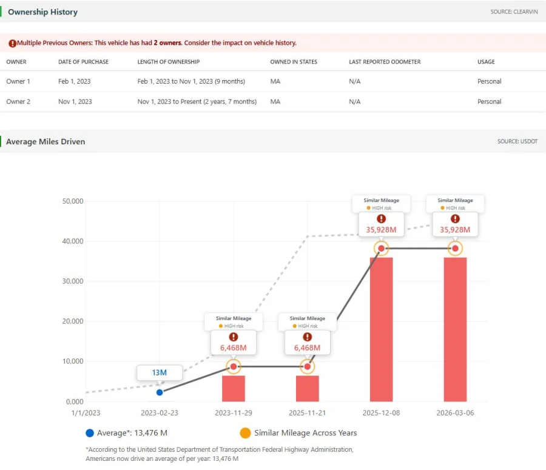Click the warning icon beside Multiple Previous Owners
The image size is (546, 470).
pos(13,43)
